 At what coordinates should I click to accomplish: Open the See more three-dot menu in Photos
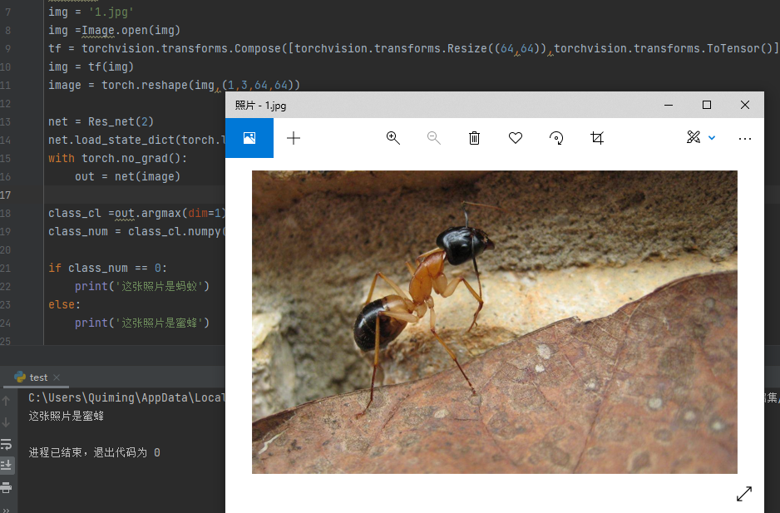click(745, 139)
